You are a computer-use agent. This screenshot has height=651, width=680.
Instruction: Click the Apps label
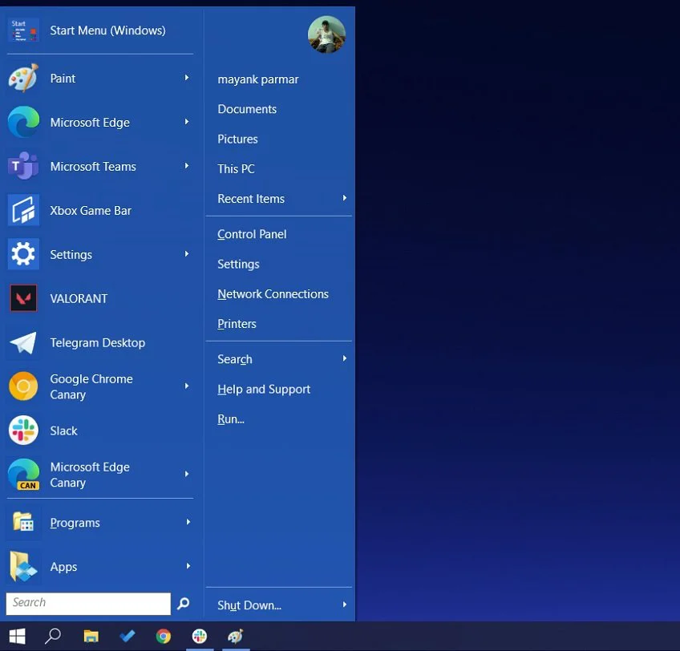point(64,568)
